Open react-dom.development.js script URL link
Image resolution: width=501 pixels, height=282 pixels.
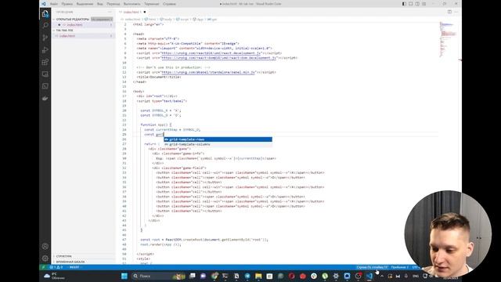(219, 58)
